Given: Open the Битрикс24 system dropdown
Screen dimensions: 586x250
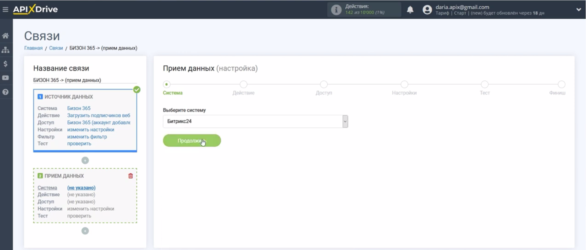Looking at the screenshot, I should tap(255, 121).
